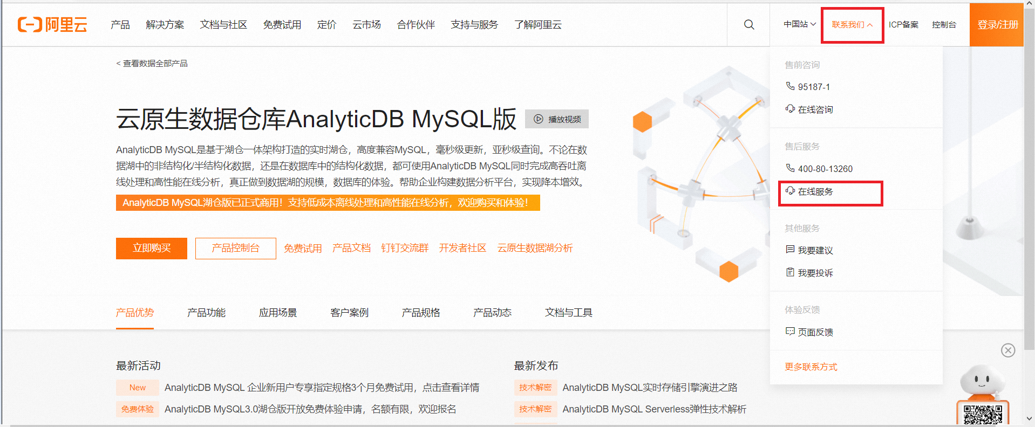The image size is (1035, 427).
Task: Click the 在线咨询 presales option
Action: pos(815,109)
